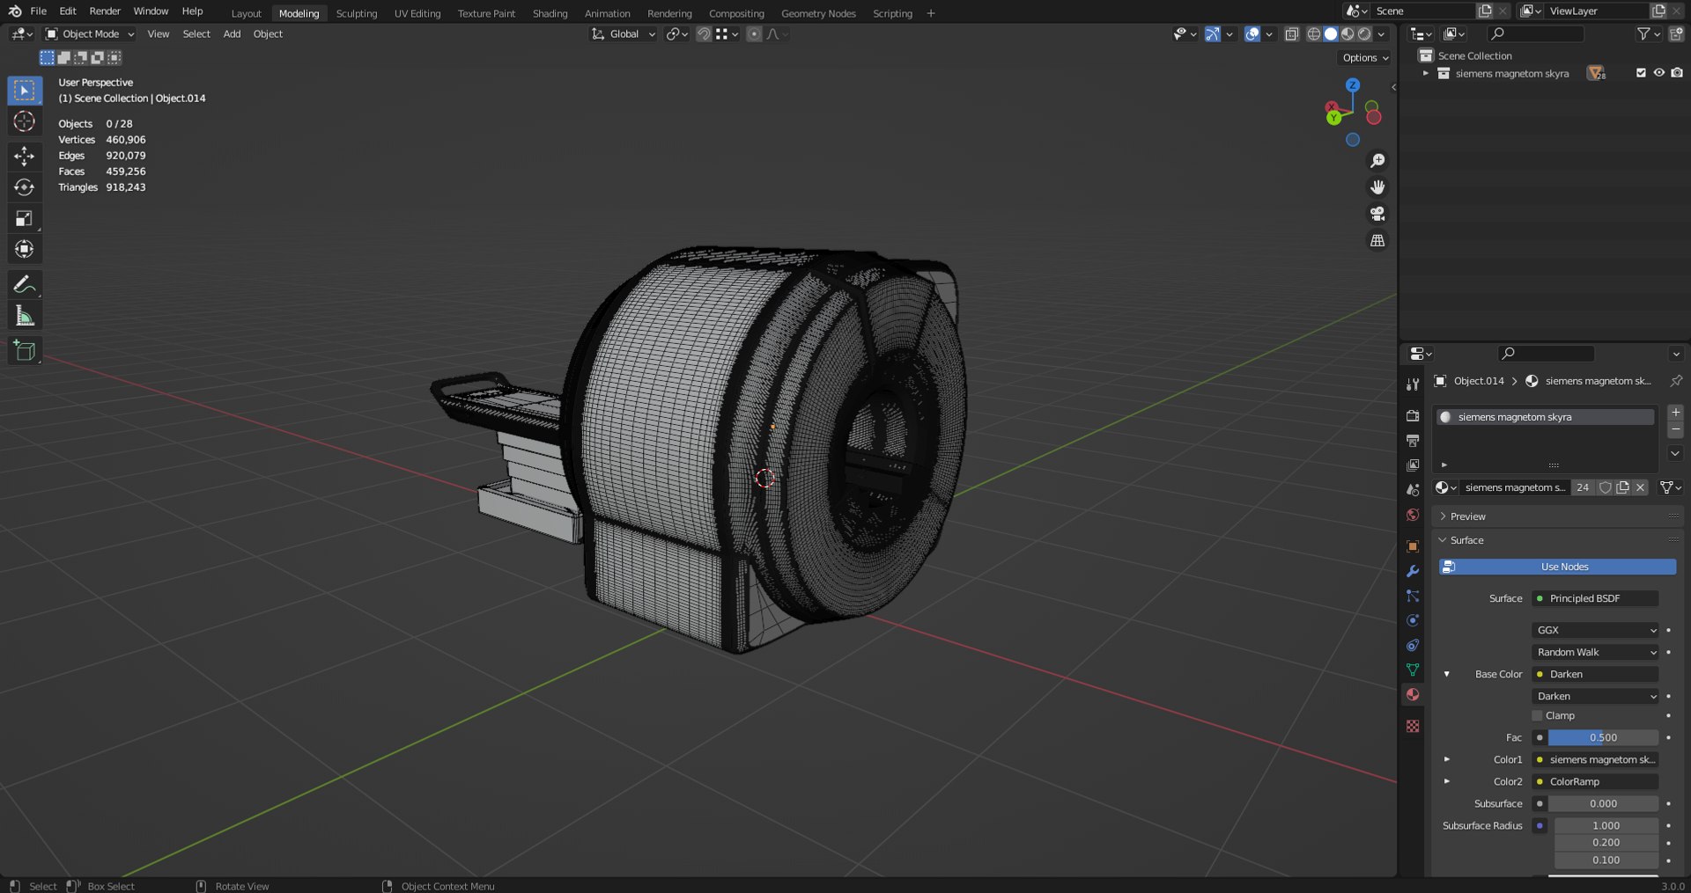Activate the Move tool
The width and height of the screenshot is (1691, 893).
click(25, 157)
